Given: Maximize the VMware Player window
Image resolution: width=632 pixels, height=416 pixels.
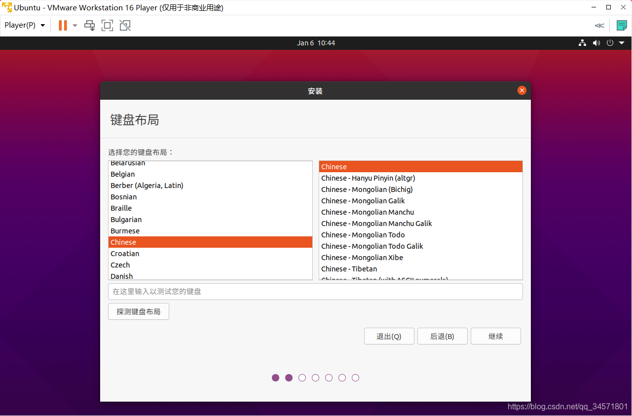Looking at the screenshot, I should [x=609, y=7].
